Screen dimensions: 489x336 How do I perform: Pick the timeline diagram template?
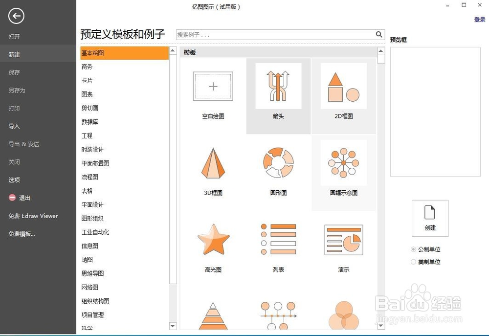[x=278, y=316]
